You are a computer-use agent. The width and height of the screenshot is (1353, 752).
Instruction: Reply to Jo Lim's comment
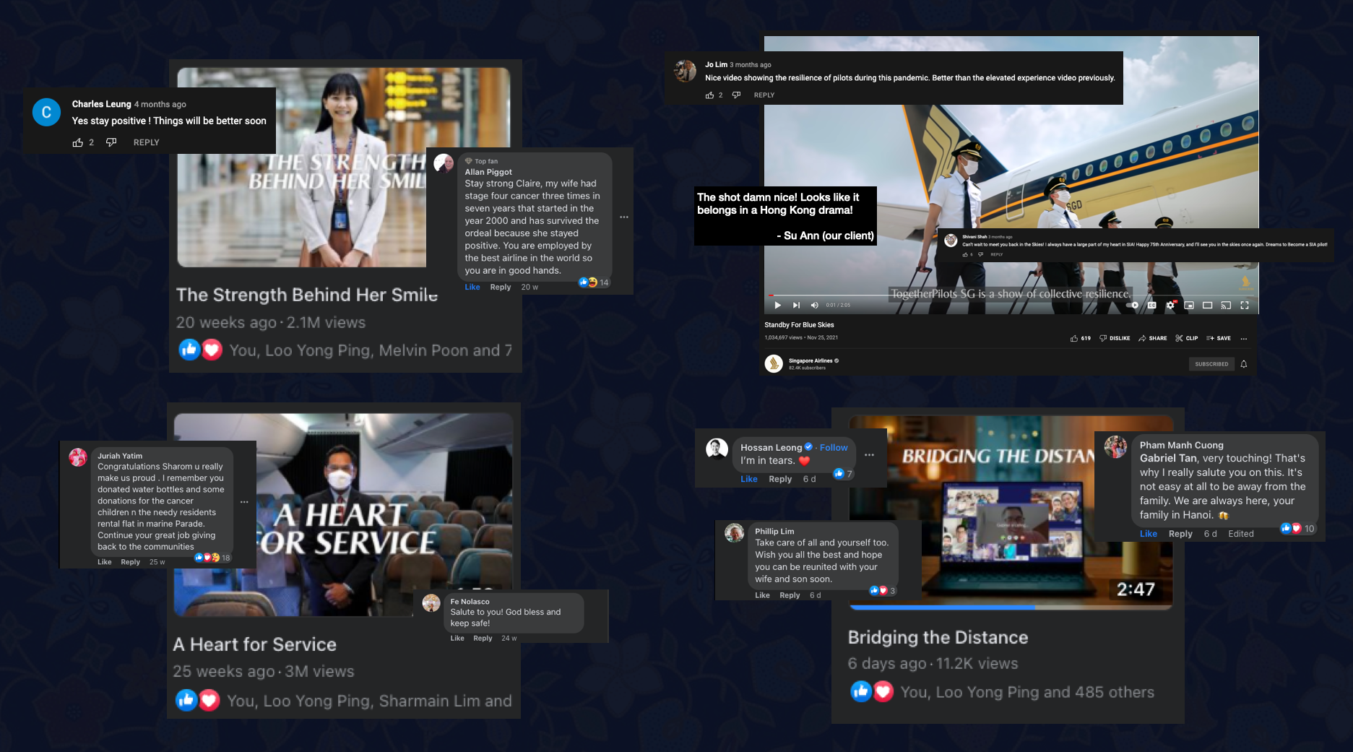(x=764, y=95)
